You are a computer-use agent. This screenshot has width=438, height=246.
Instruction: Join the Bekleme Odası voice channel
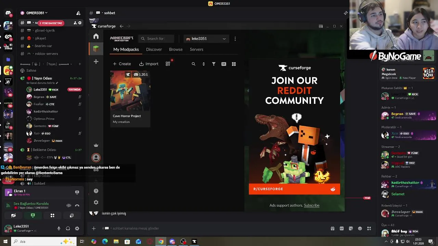click(x=44, y=150)
